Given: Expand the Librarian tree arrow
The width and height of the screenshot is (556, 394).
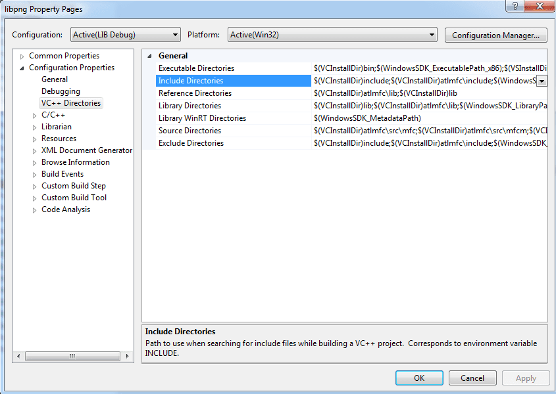Looking at the screenshot, I should point(34,127).
